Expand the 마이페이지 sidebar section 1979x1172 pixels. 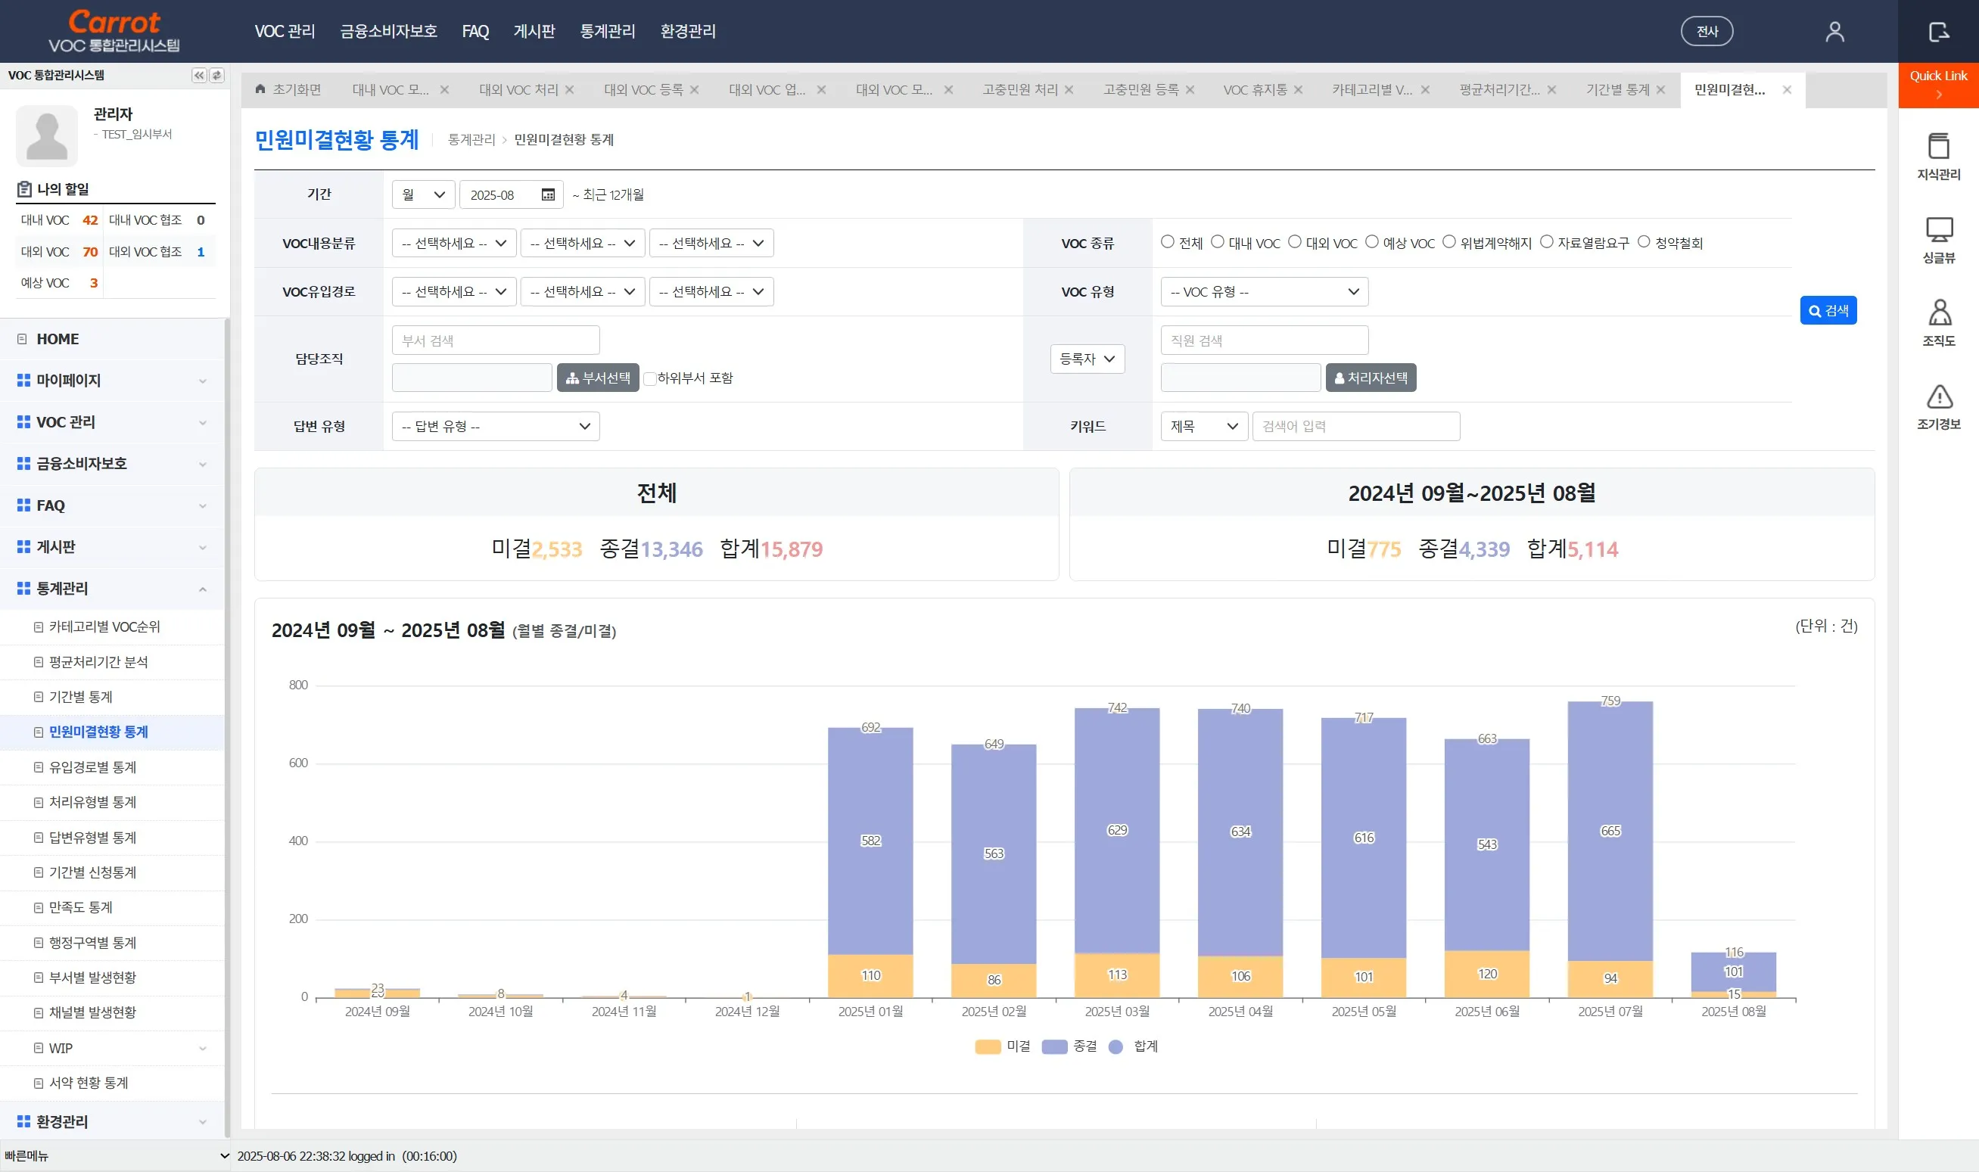point(112,380)
